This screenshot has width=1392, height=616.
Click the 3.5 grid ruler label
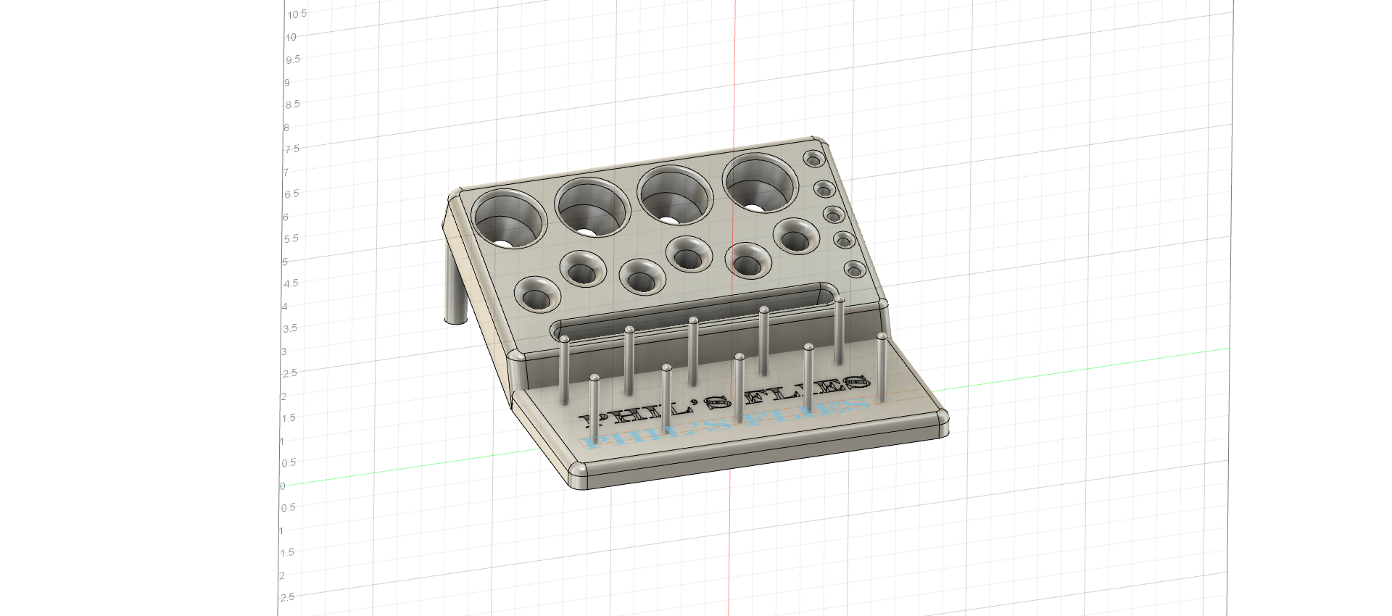290,328
